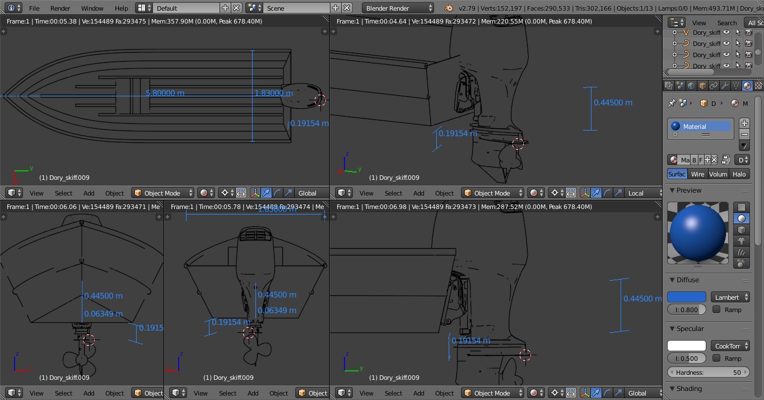The height and width of the screenshot is (400, 764).
Task: Enable the Diffuse Ramp checkbox
Action: pos(716,310)
